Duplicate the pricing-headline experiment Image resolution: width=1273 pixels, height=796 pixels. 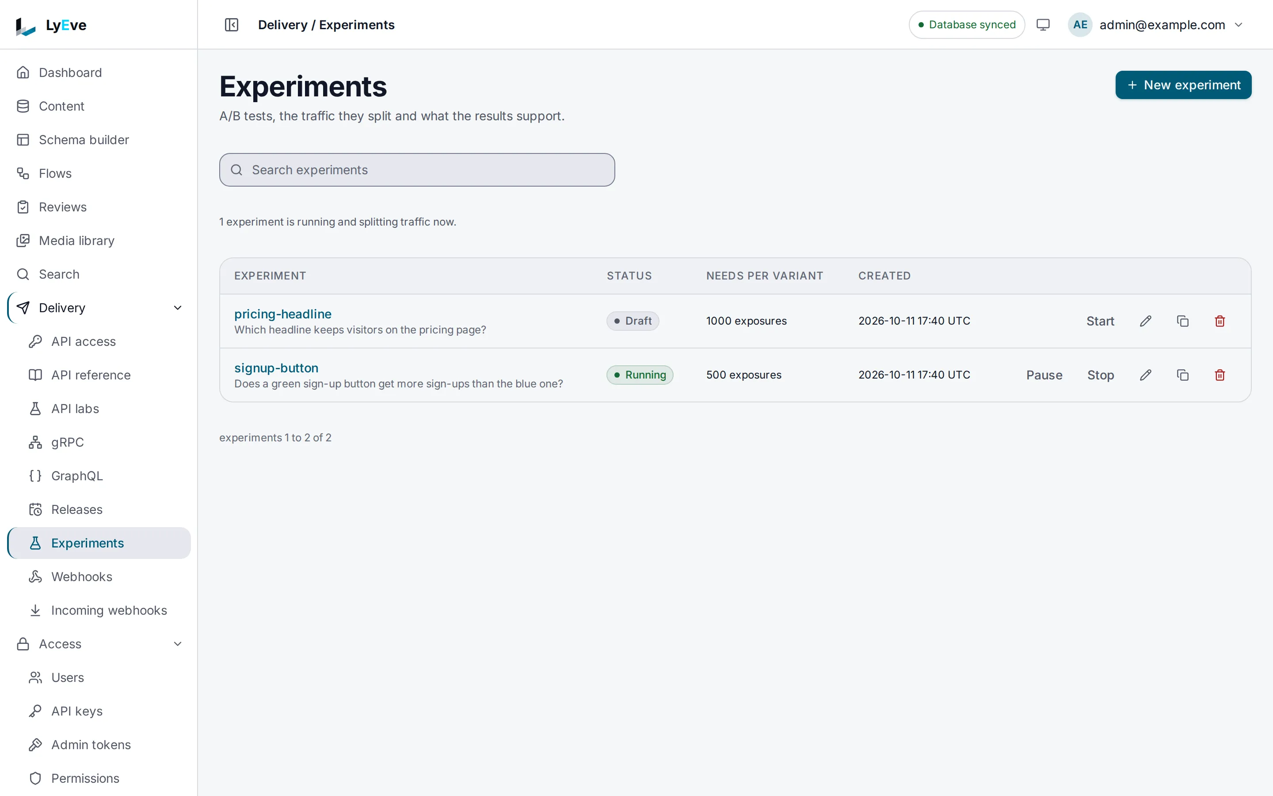tap(1182, 321)
